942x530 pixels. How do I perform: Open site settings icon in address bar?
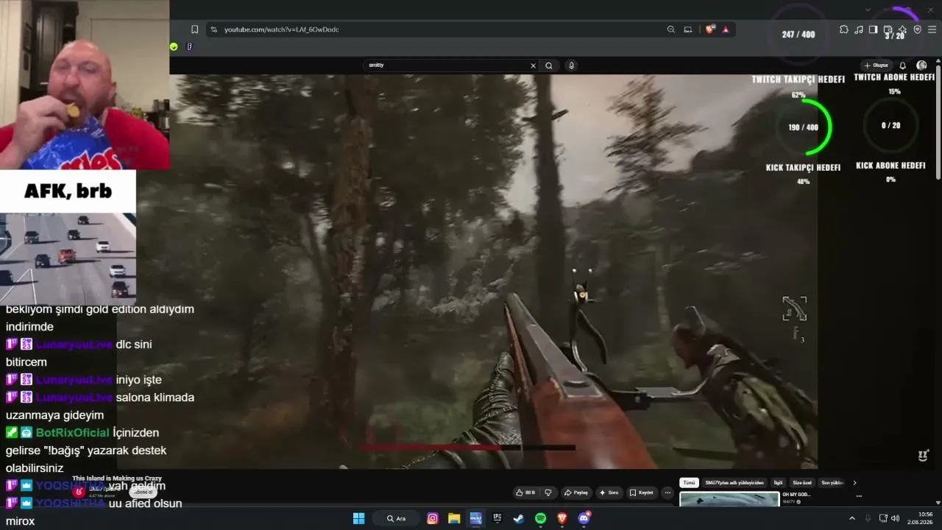tap(213, 29)
